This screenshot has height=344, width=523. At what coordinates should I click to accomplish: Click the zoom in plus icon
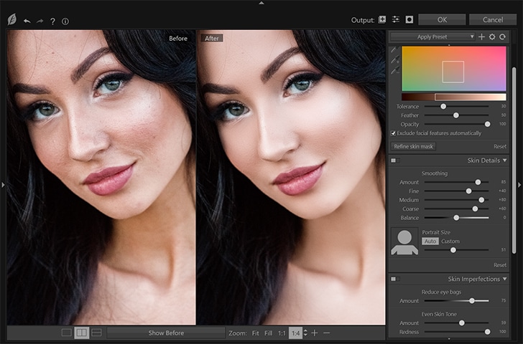click(x=315, y=333)
